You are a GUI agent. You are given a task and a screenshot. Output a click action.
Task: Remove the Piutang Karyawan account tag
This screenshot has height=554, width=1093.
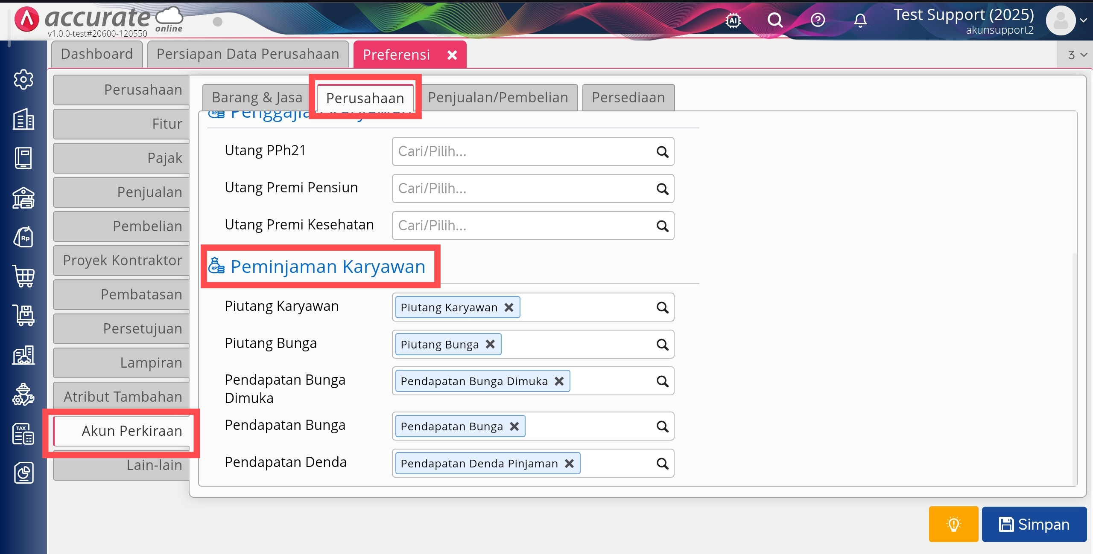pyautogui.click(x=509, y=307)
